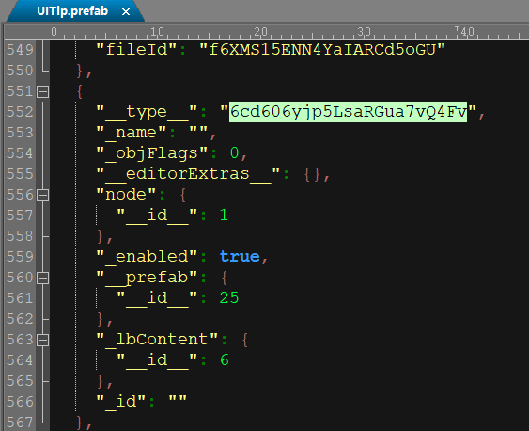529x431 pixels.
Task: Collapse the __prefab block at line 560
Action: [42, 278]
